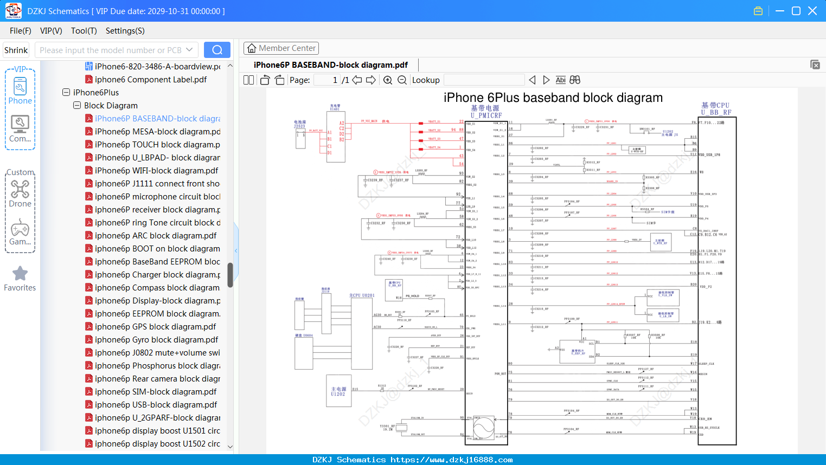Image resolution: width=826 pixels, height=465 pixels.
Task: Collapse the side panel with the splitter handle
Action: pyautogui.click(x=236, y=250)
